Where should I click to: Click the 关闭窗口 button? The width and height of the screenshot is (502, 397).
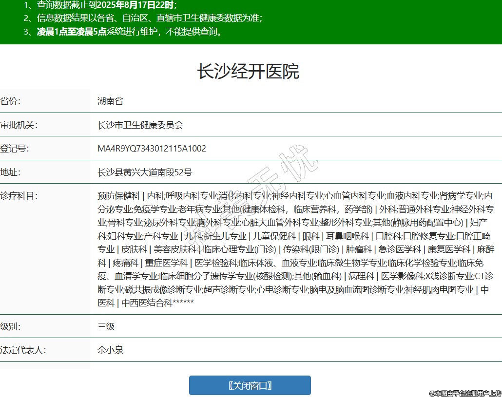pos(250,385)
